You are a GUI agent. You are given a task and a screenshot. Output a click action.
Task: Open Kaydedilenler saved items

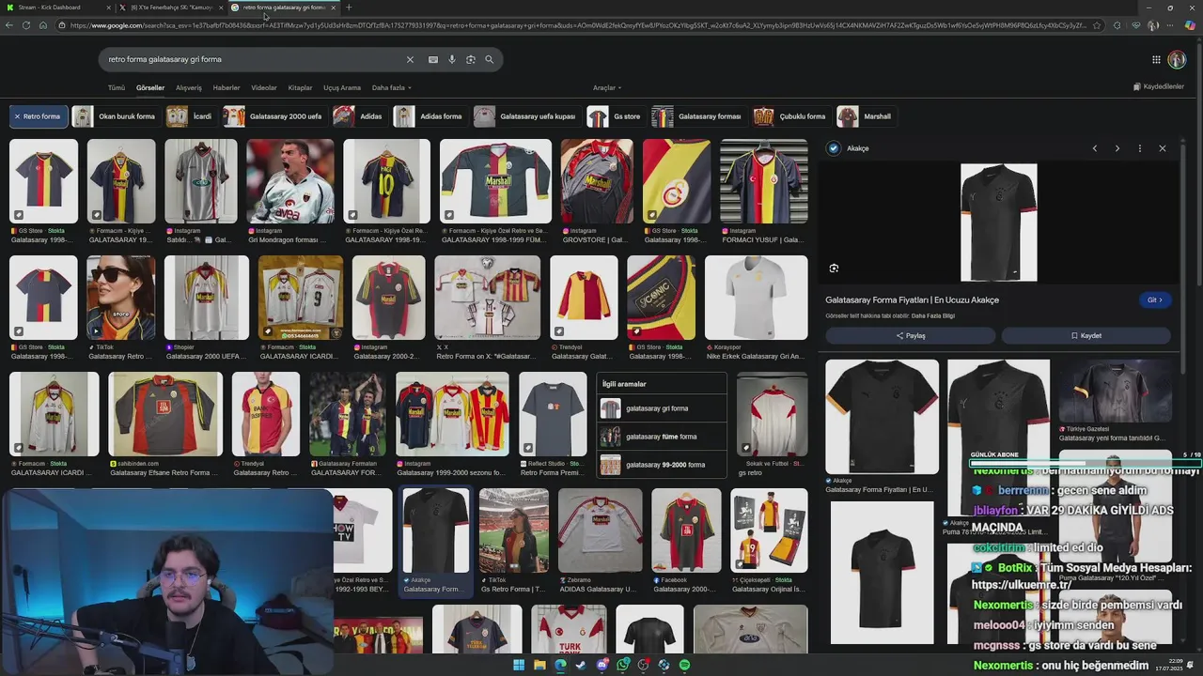[1159, 86]
